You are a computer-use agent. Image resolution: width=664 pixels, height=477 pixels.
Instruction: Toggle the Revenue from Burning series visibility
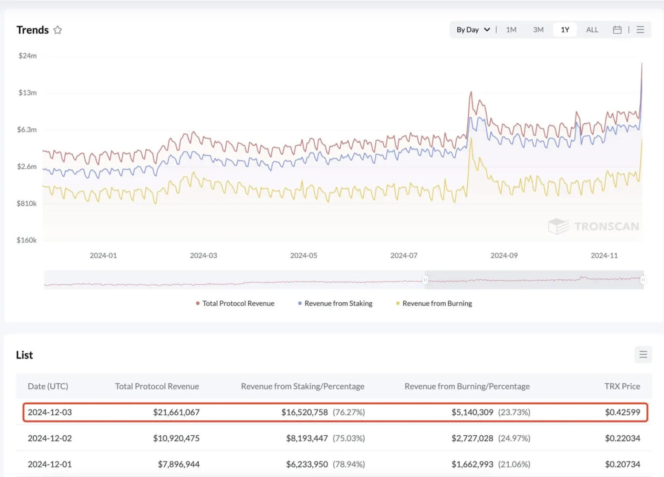437,303
